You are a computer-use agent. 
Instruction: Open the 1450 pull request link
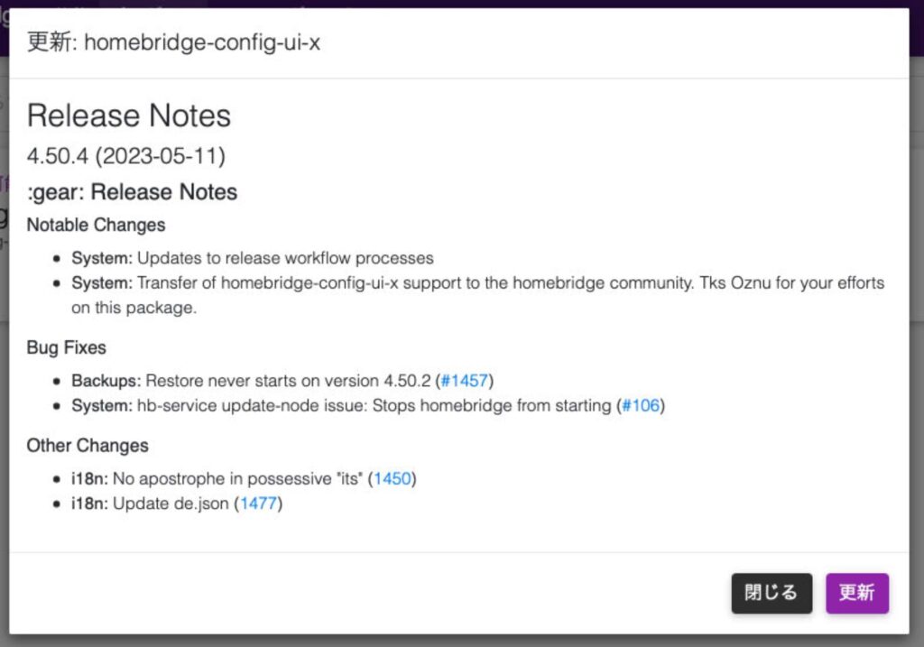coord(392,478)
